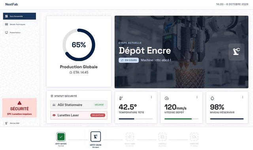Click the 3D printer banner image

point(181,52)
